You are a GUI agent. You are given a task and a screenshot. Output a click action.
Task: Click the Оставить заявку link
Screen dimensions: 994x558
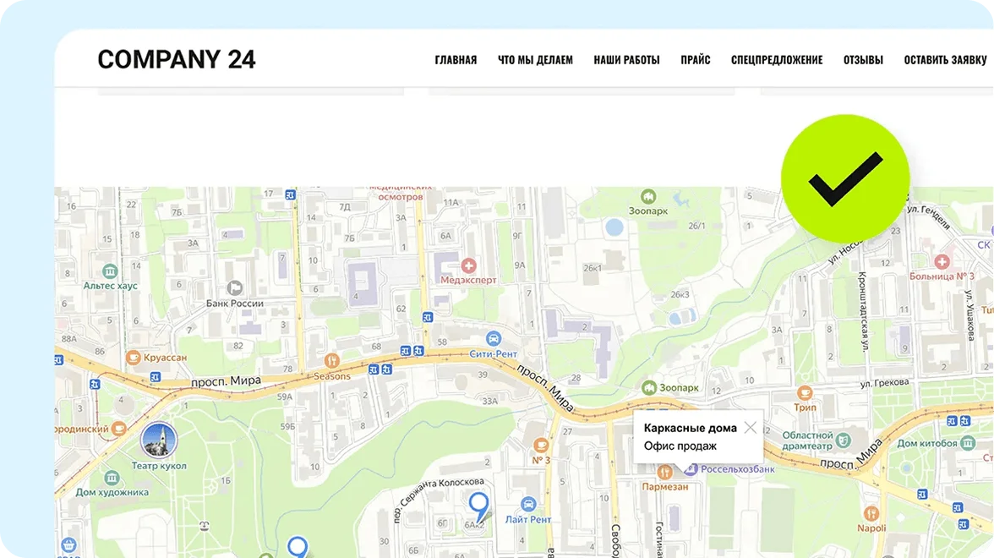[x=945, y=60]
